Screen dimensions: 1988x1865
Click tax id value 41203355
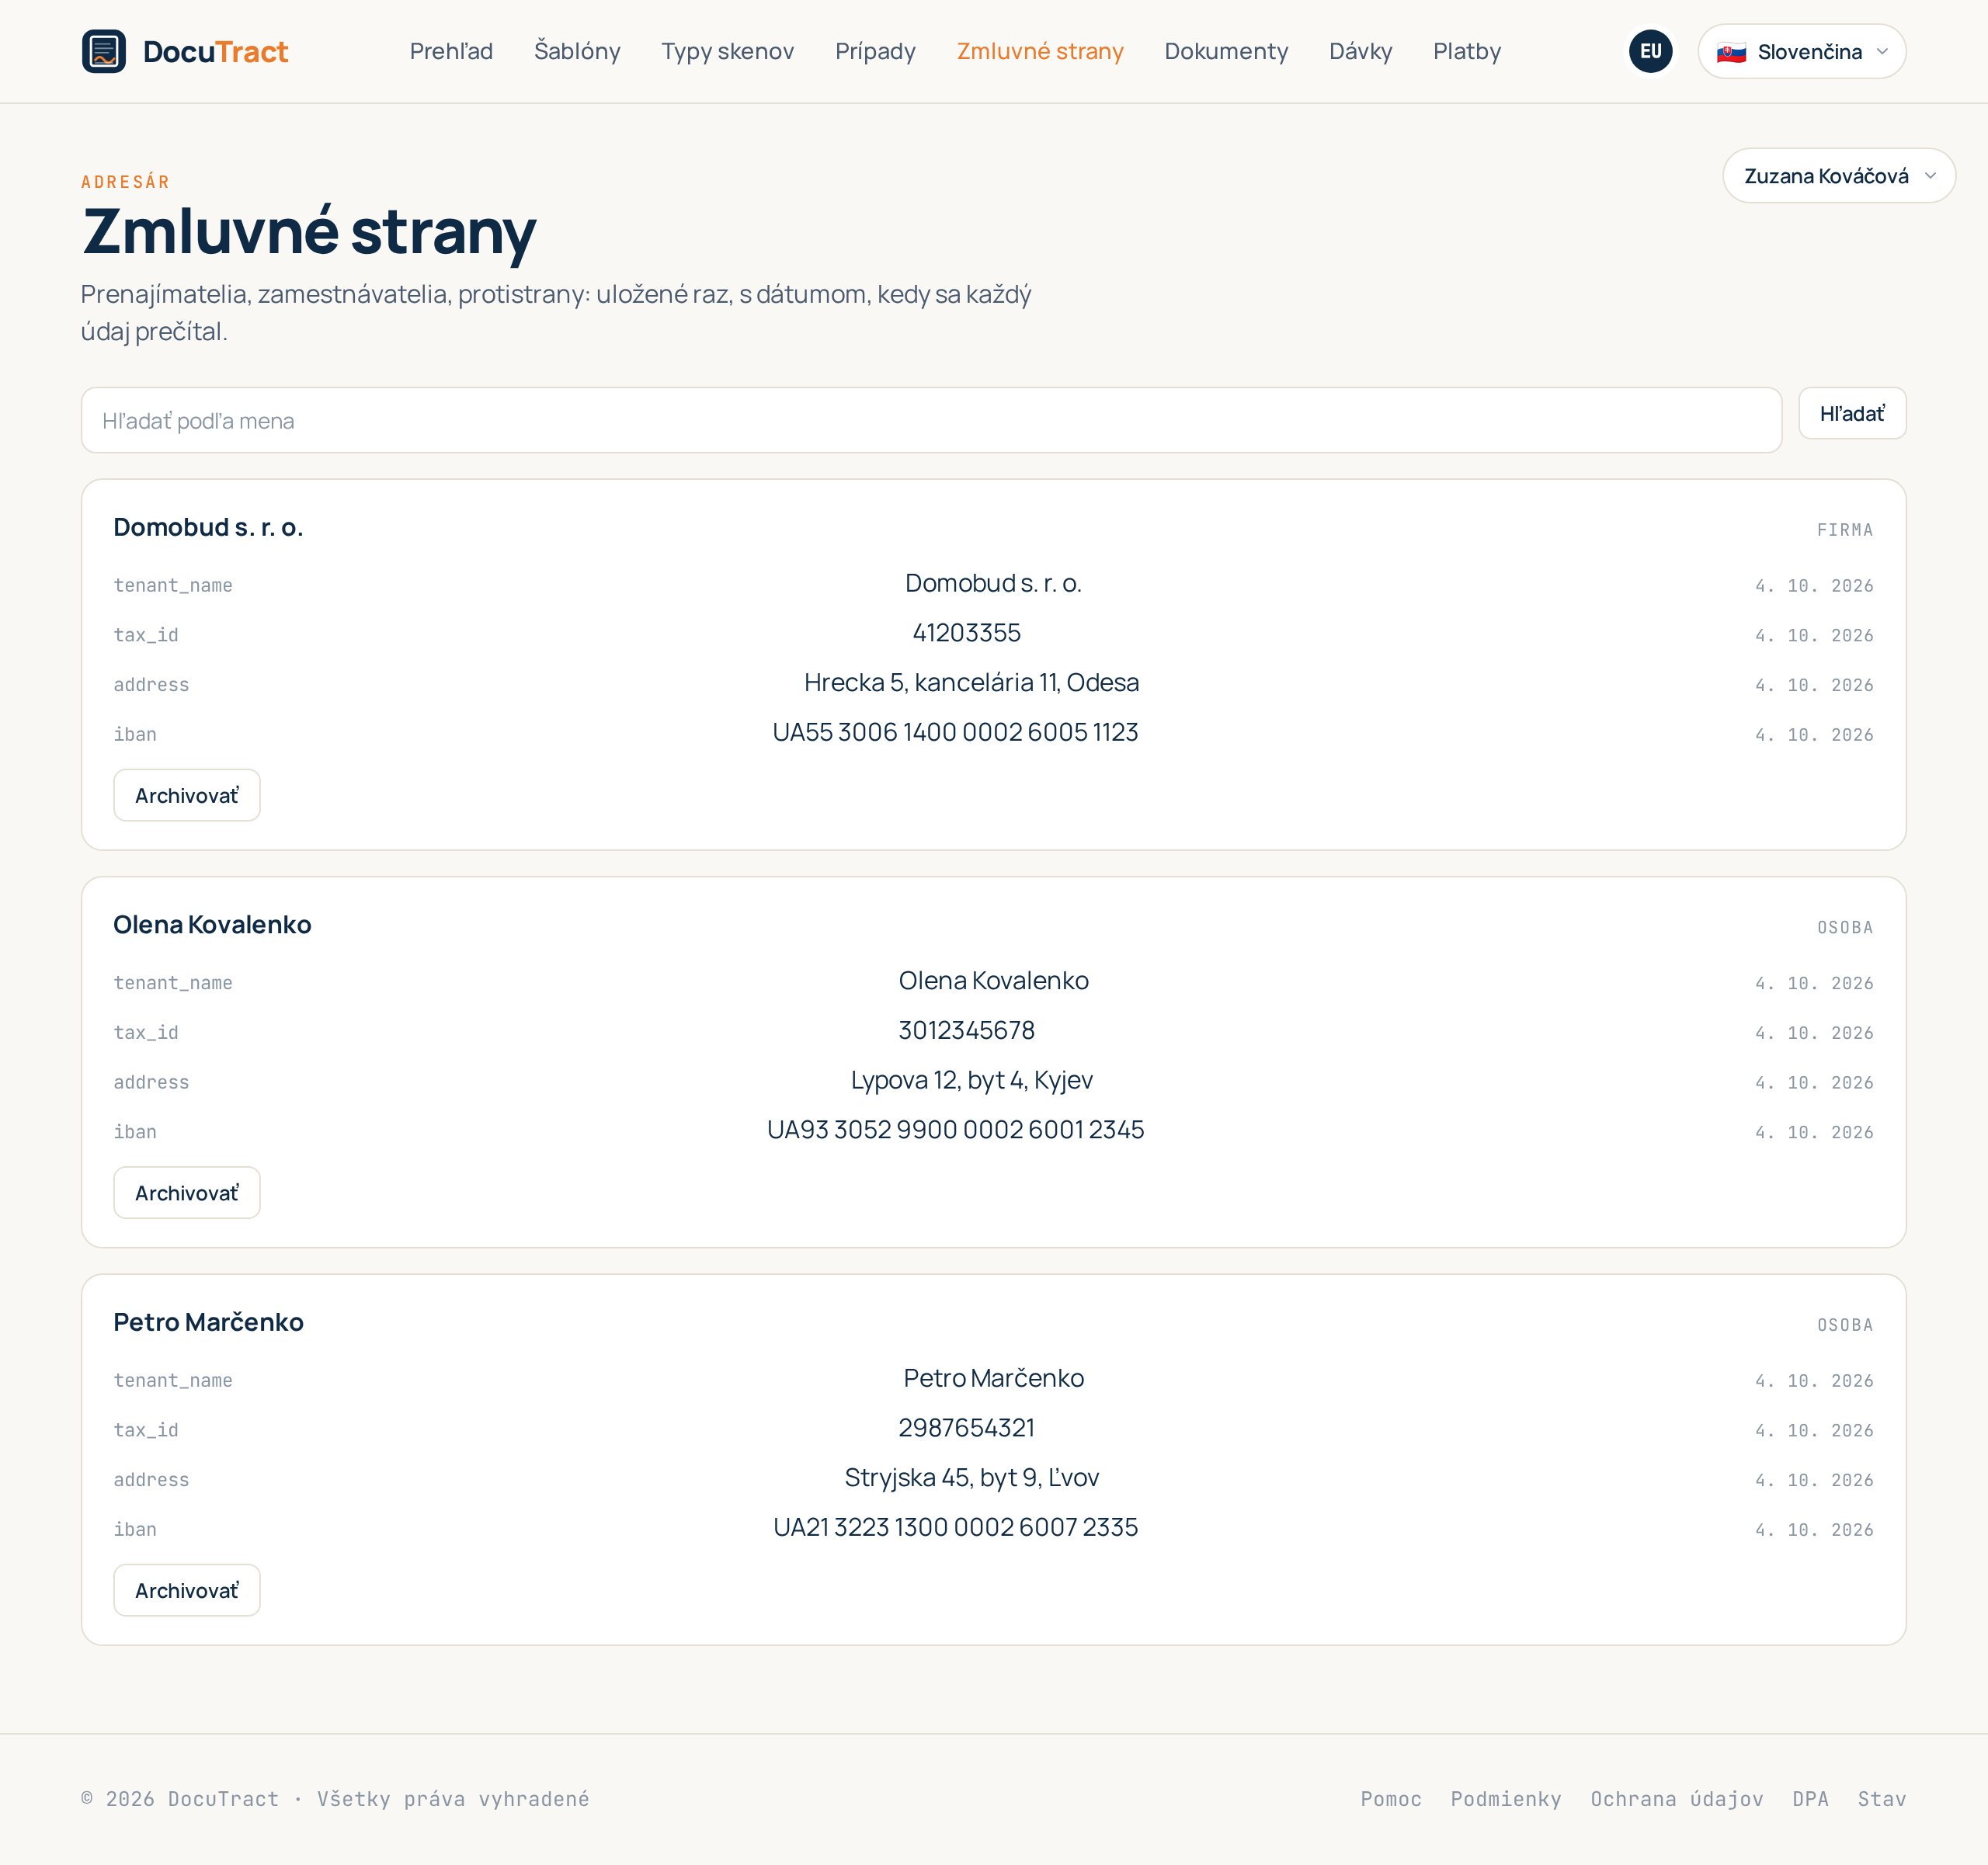[x=966, y=633]
